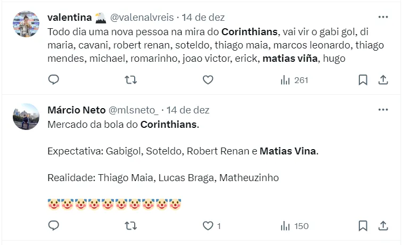Share Márcio Neto's tweet
The height and width of the screenshot is (245, 402).
[383, 226]
